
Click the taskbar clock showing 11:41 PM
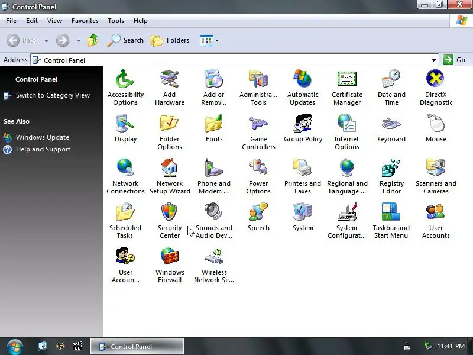coord(451,346)
